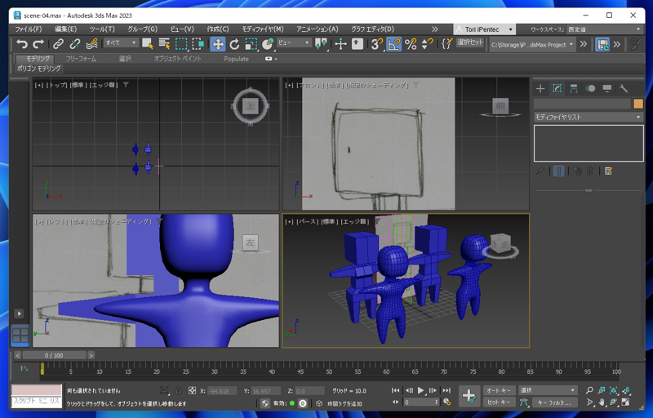Open the selection filter すべて dropdown

click(x=121, y=43)
